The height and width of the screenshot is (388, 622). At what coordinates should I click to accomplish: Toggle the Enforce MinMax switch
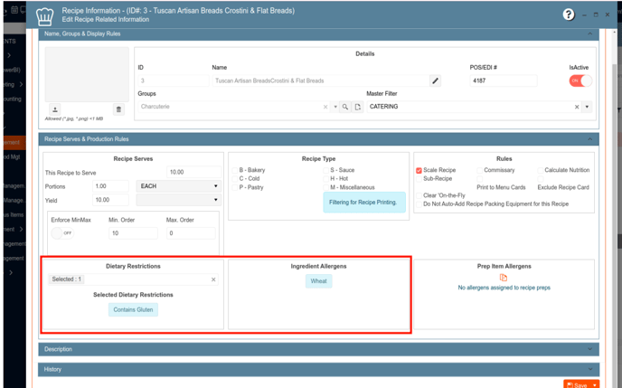pos(62,233)
